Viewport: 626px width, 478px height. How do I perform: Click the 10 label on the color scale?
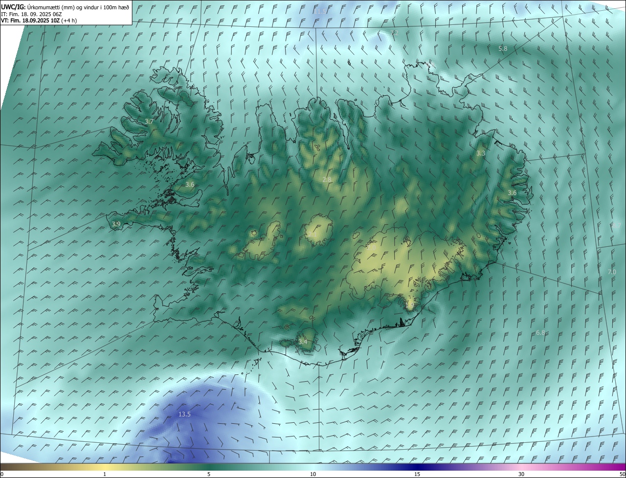[313, 475]
